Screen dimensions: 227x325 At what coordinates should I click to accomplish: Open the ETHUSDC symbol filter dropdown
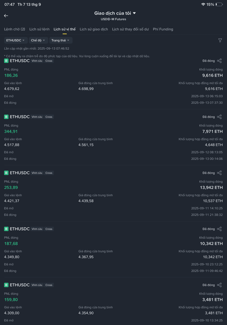tap(15, 41)
